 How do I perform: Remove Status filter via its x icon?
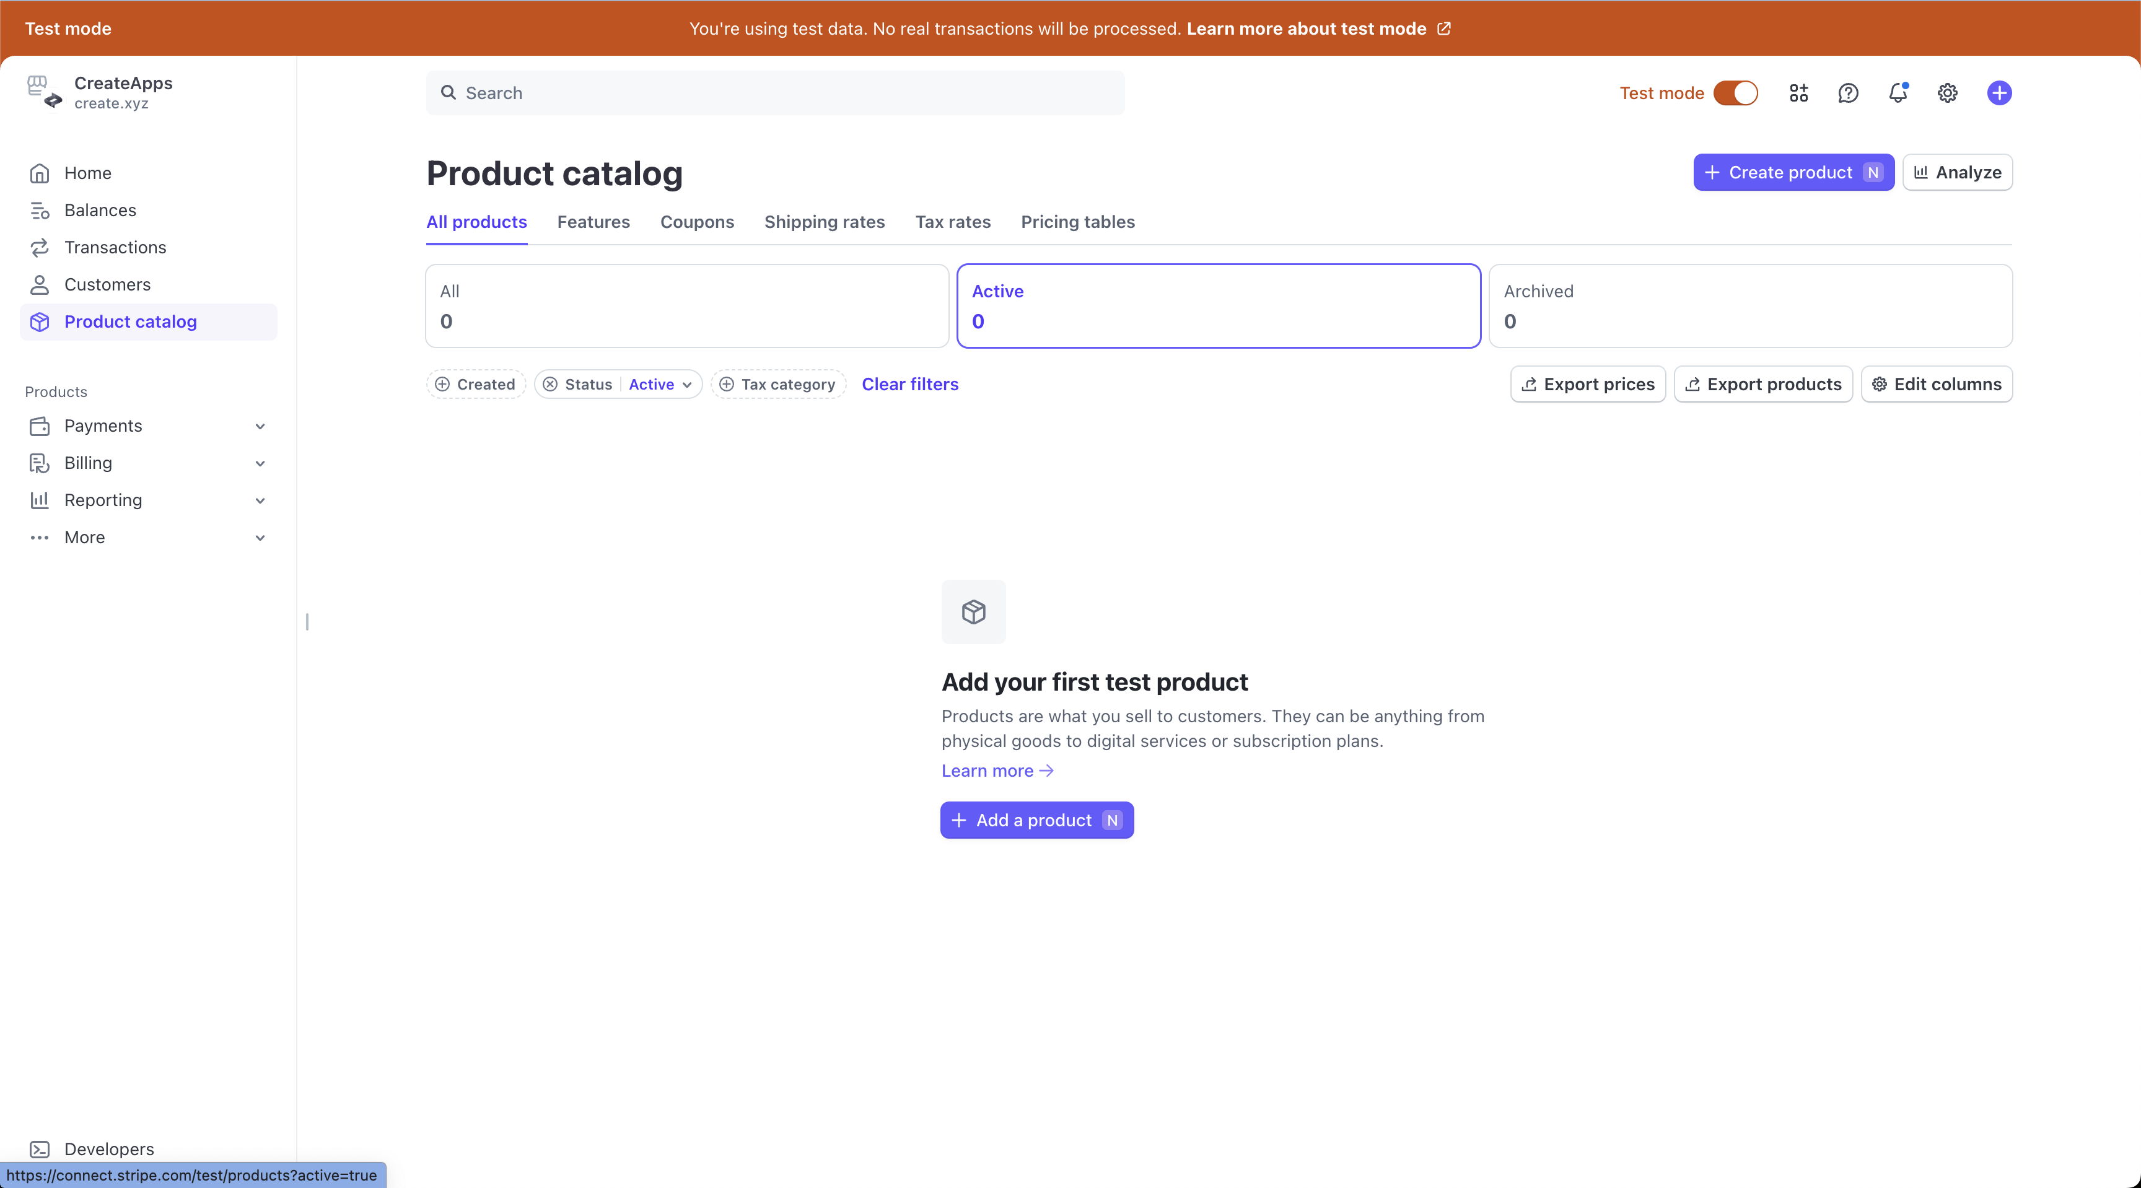click(x=550, y=384)
